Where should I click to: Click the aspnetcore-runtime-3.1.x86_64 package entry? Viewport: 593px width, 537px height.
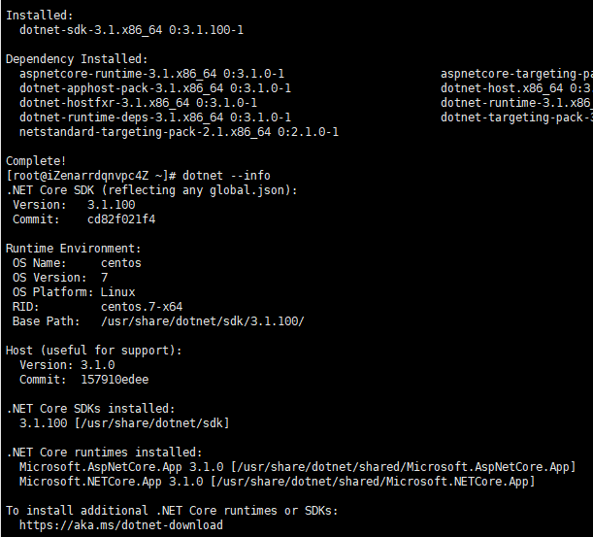tap(151, 74)
